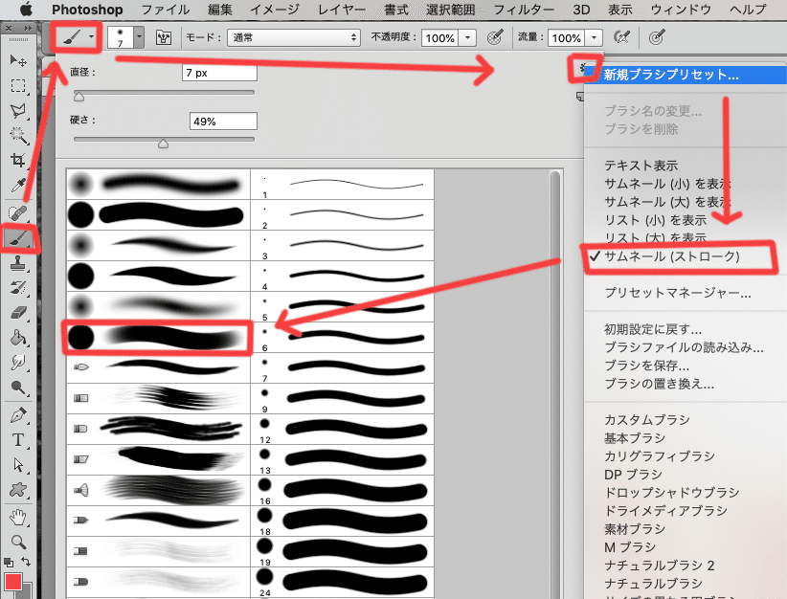Select the History Brush tool

[x=18, y=288]
